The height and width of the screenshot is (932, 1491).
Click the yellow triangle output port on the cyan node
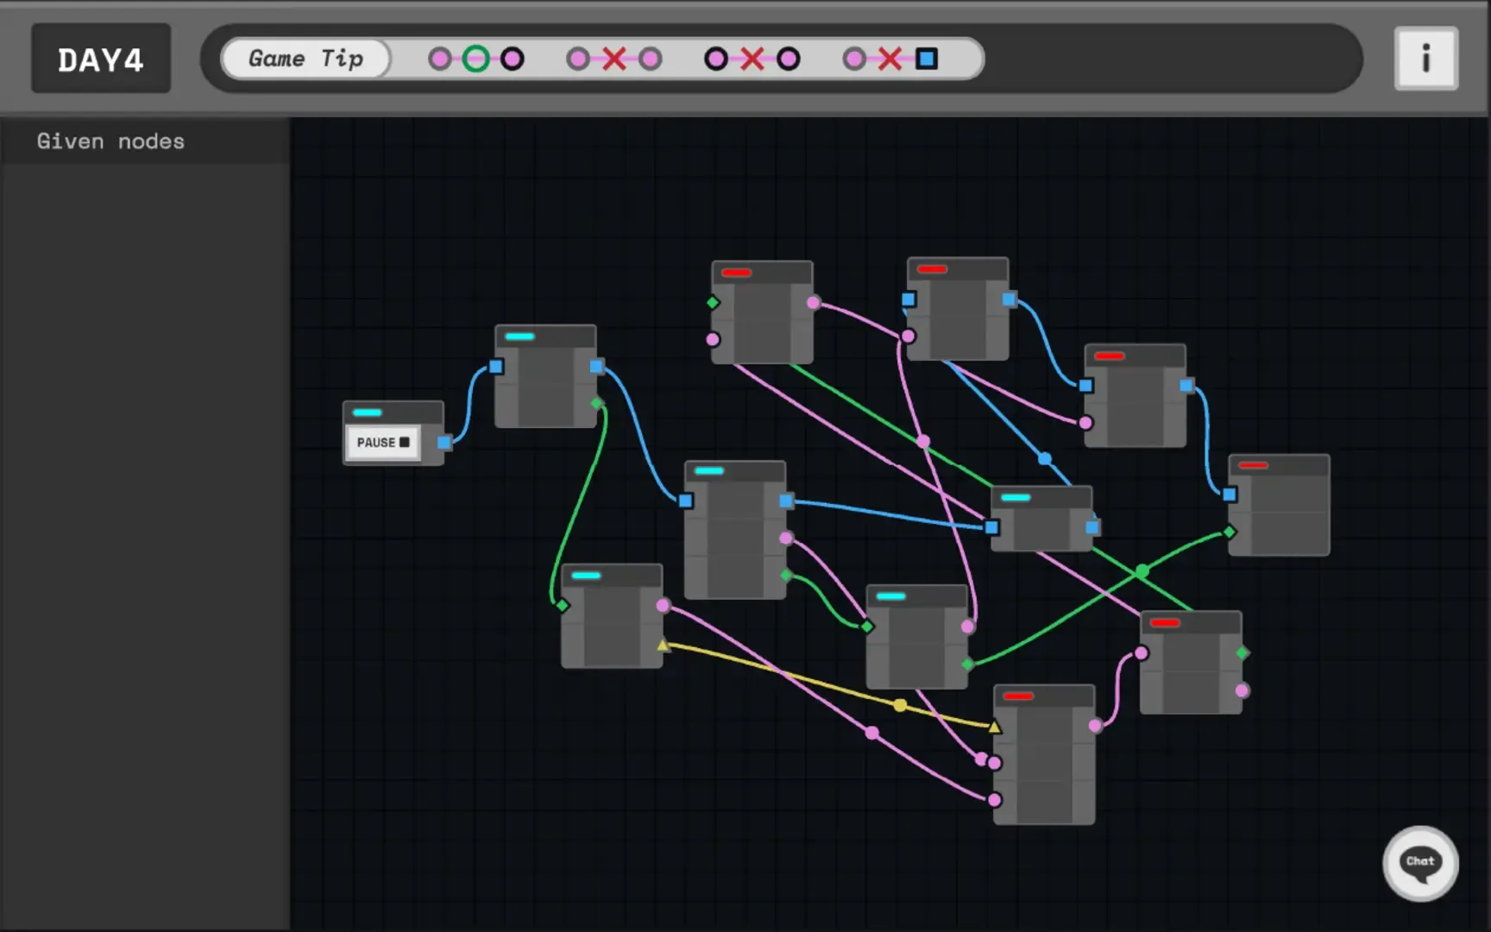[x=663, y=645]
